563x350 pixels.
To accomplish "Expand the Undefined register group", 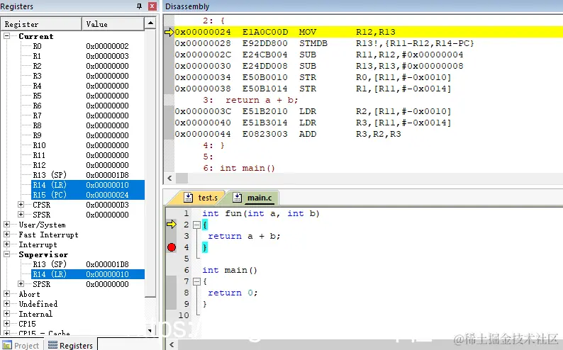I will tap(7, 304).
